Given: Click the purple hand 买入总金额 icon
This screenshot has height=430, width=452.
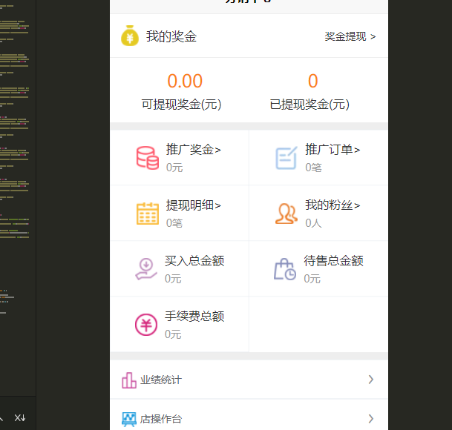Looking at the screenshot, I should pos(147,268).
